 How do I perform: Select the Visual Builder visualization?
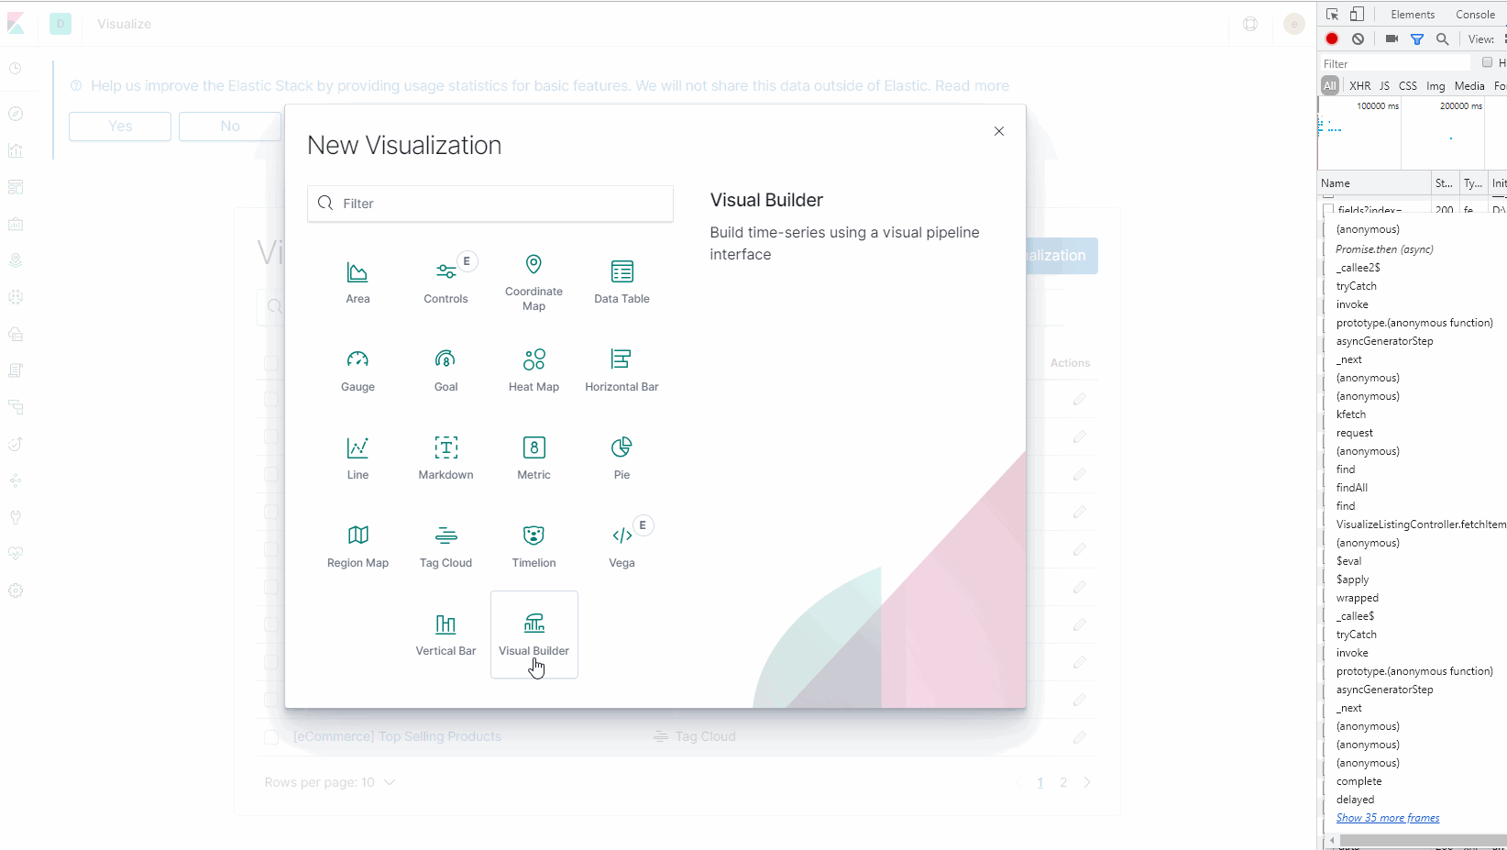533,635
